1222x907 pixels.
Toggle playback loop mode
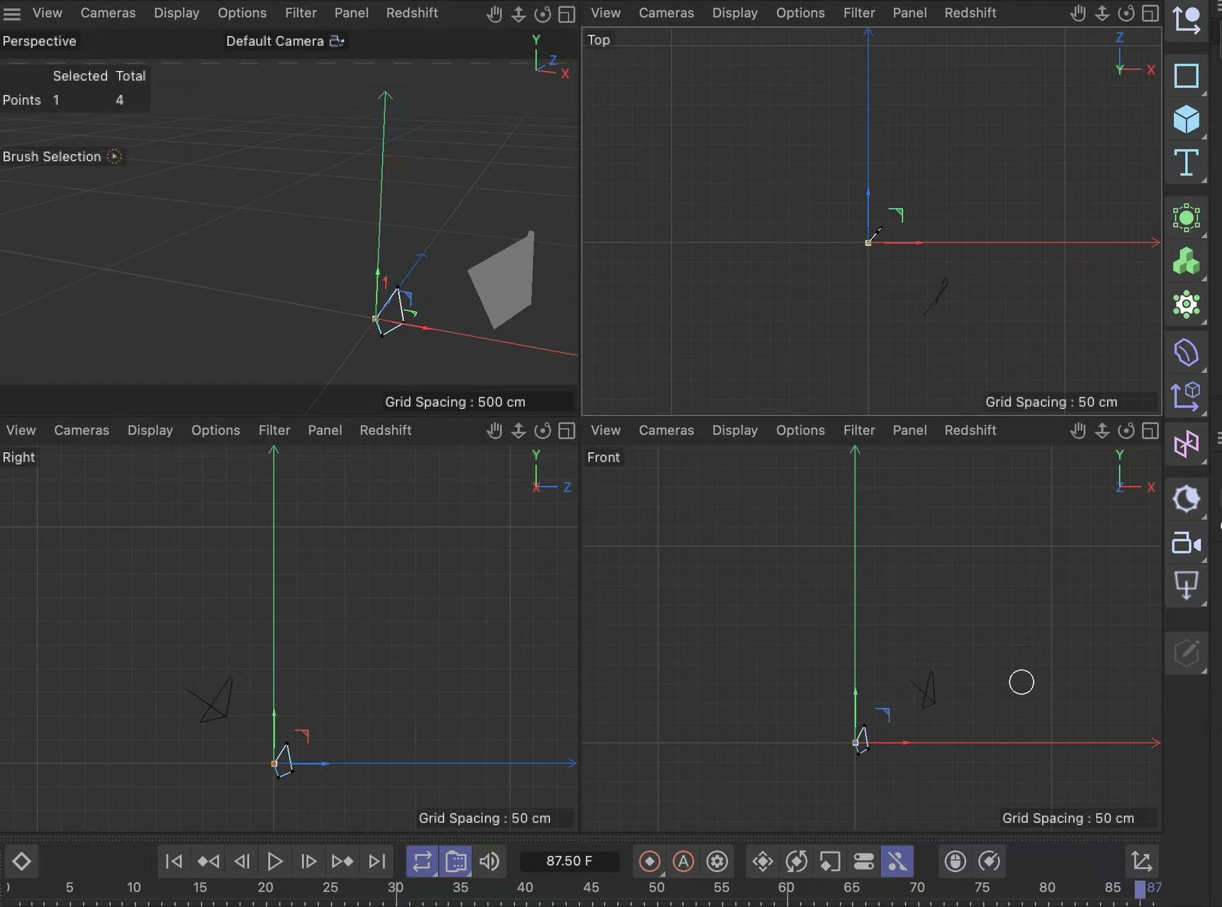tap(422, 861)
